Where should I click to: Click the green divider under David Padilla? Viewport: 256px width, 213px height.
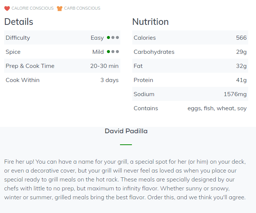tap(126, 145)
